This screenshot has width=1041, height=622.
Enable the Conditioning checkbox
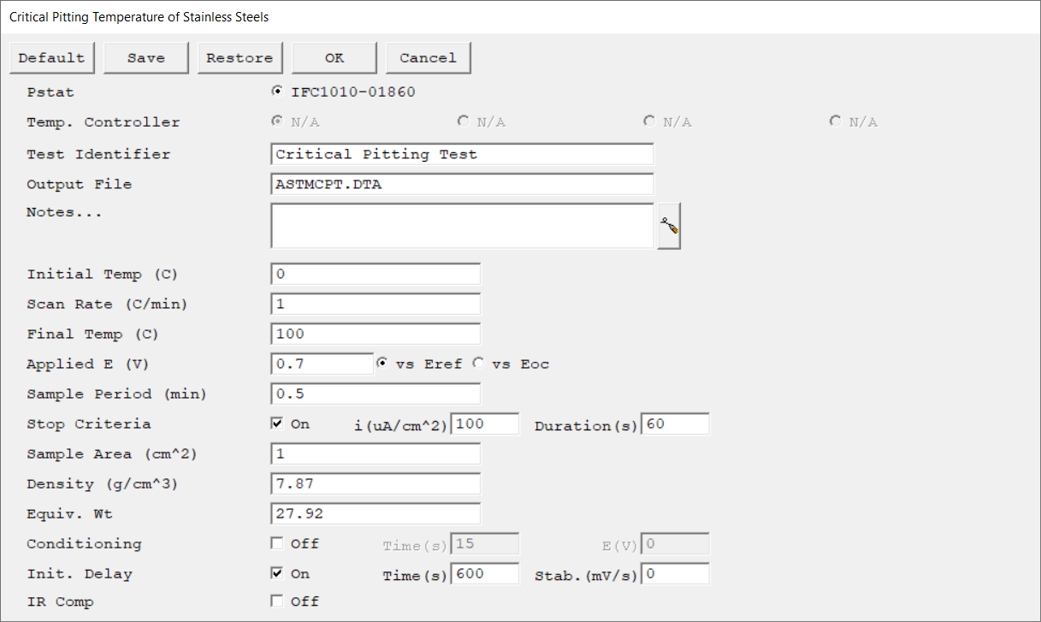click(x=277, y=543)
